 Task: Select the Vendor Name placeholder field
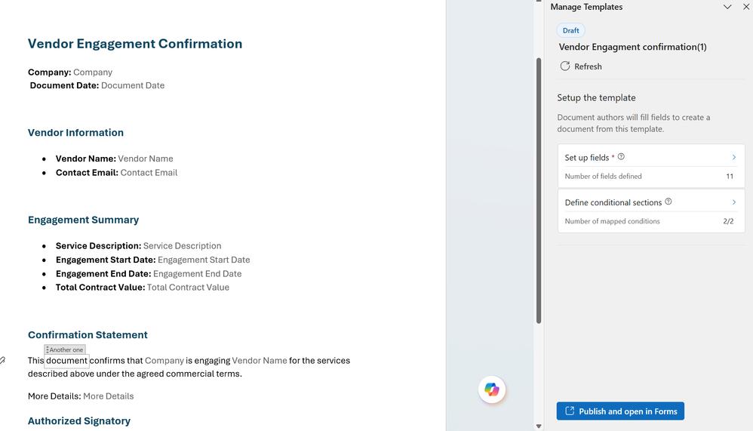pyautogui.click(x=146, y=159)
